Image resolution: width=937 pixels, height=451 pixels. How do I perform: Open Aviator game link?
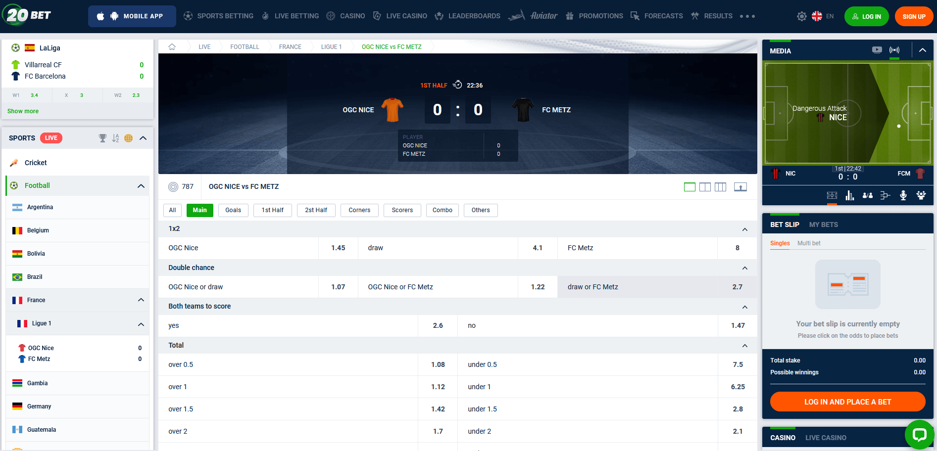[x=533, y=16]
